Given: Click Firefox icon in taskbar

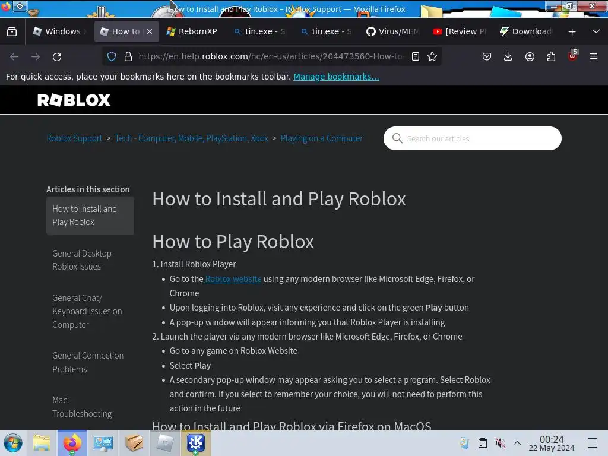Looking at the screenshot, I should [x=72, y=443].
